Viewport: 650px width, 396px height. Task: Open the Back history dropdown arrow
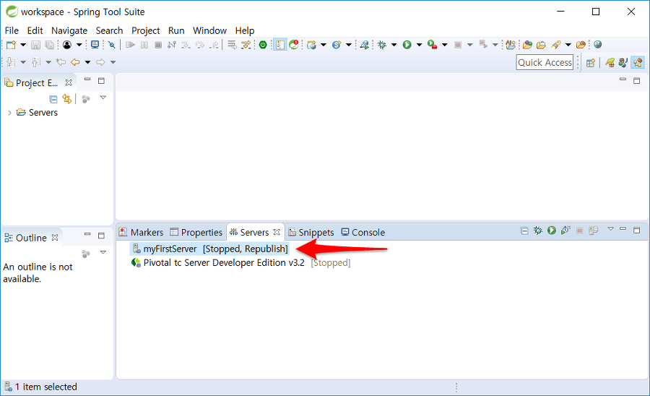coord(87,62)
